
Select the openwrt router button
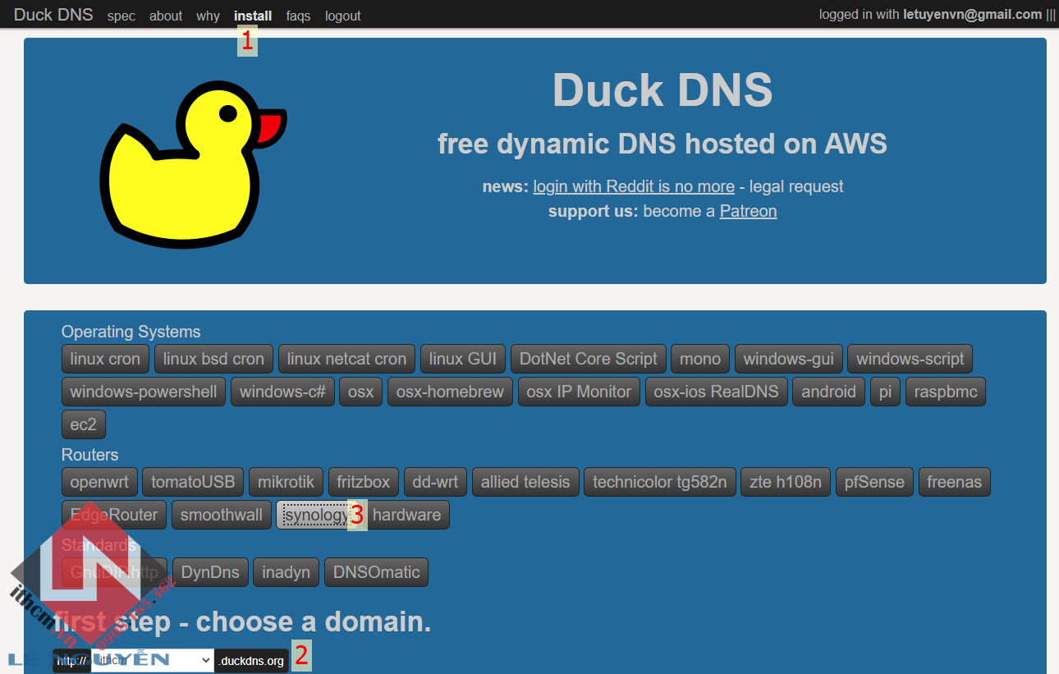coord(99,482)
